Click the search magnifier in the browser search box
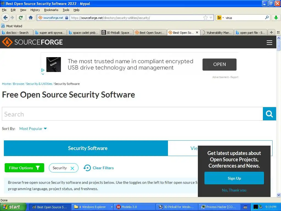This screenshot has height=211, width=281. coord(267,18)
